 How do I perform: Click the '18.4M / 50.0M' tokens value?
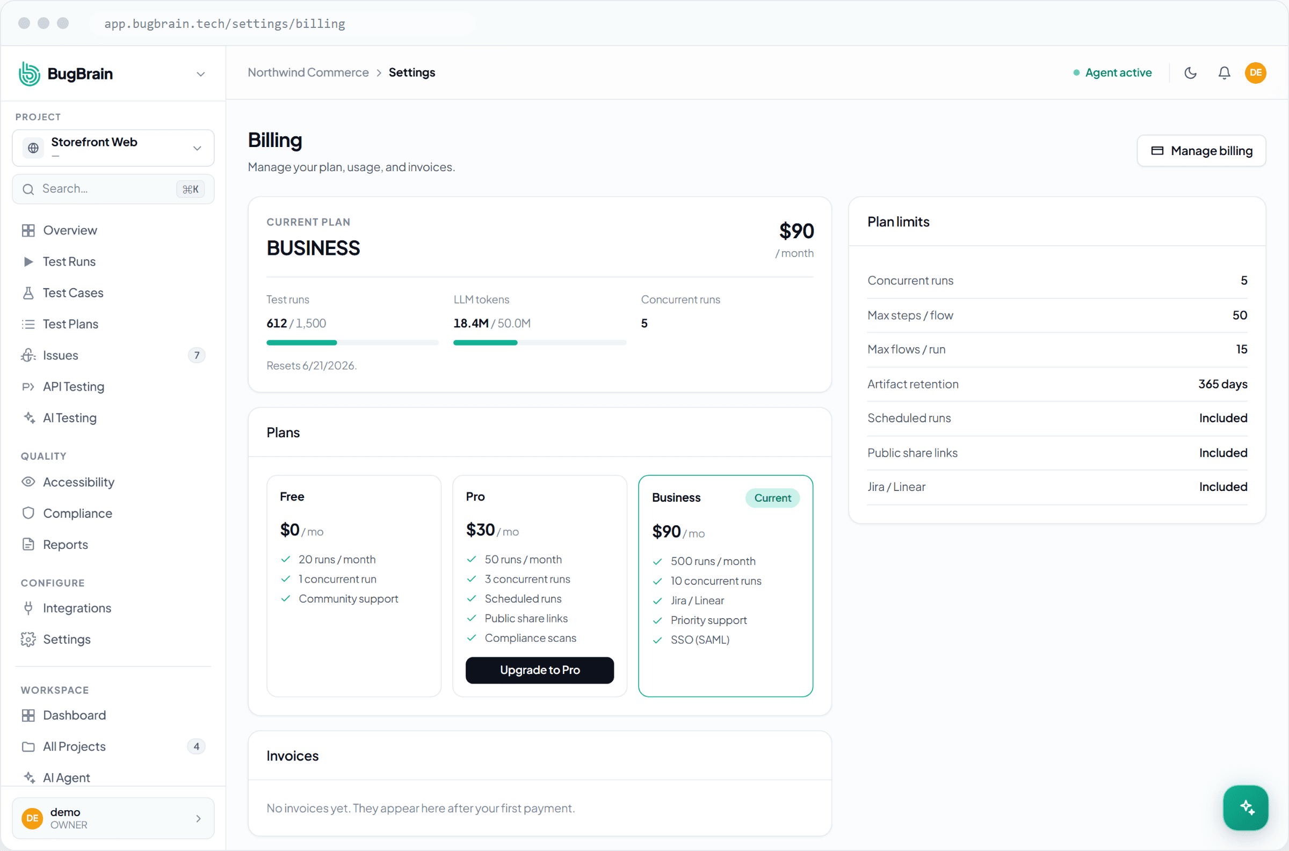tap(491, 323)
